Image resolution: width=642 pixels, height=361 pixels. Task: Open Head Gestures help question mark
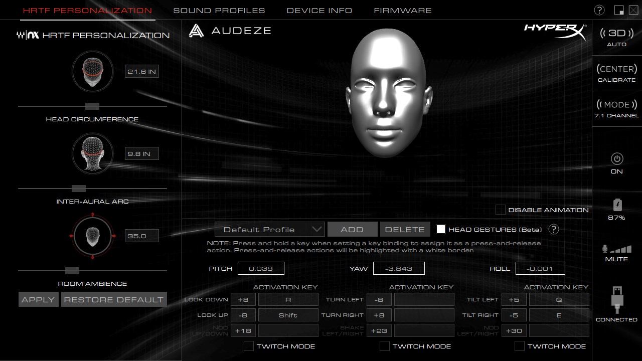(553, 229)
